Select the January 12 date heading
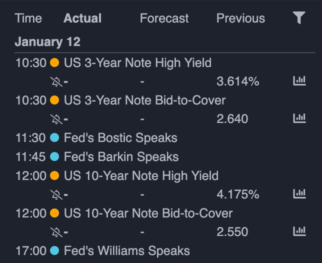The width and height of the screenshot is (322, 263). 47,42
